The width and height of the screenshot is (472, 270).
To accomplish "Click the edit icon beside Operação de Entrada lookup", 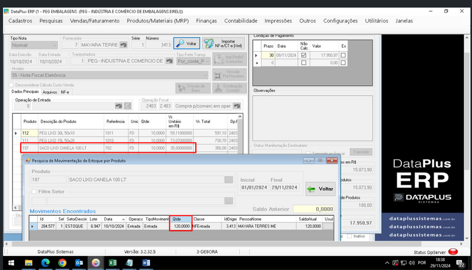I will click(128, 106).
